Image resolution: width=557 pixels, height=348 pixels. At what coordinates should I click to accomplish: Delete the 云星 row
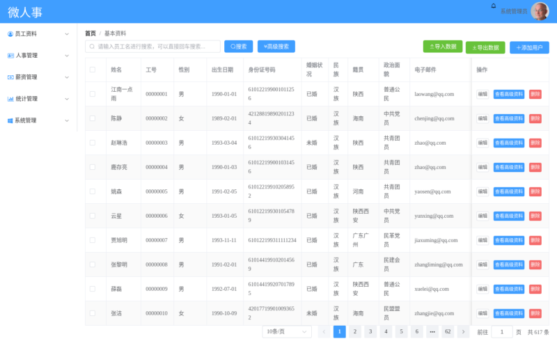(x=535, y=216)
